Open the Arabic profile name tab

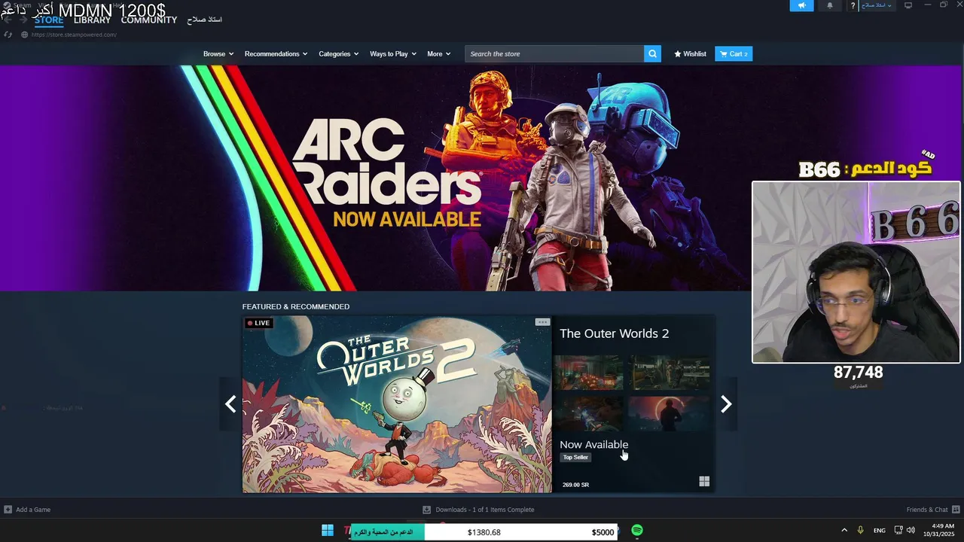click(205, 20)
